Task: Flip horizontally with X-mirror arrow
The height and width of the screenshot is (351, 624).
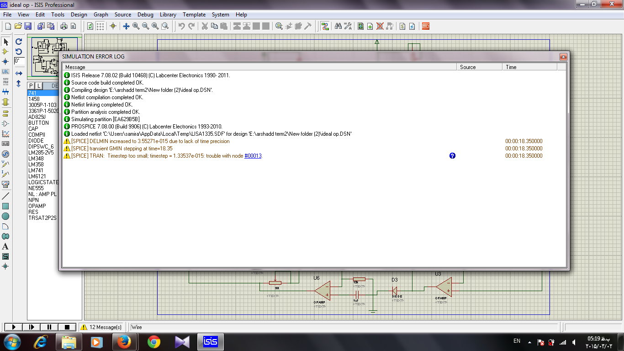Action: pos(19,73)
